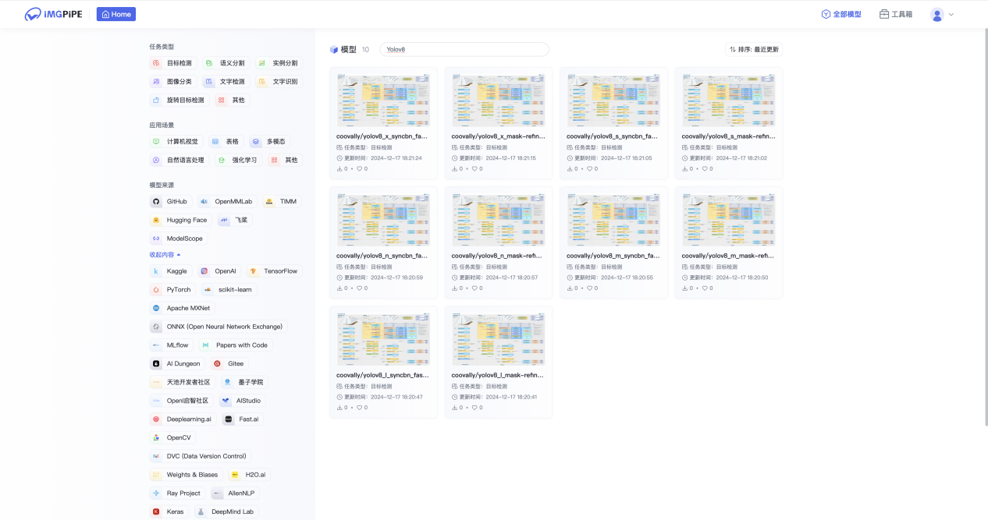Screen dimensions: 988x520
Task: Select 其他 under 应用场景
Action: click(284, 160)
